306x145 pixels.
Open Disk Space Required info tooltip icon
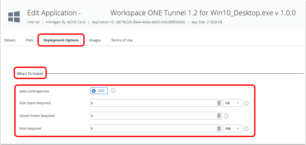click(246, 103)
